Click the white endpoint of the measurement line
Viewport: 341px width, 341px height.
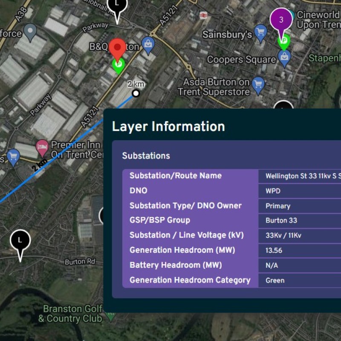coord(136,93)
